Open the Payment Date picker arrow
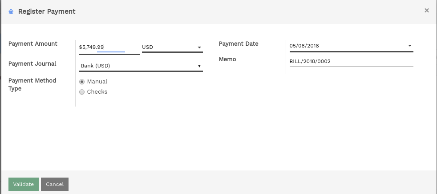 410,46
